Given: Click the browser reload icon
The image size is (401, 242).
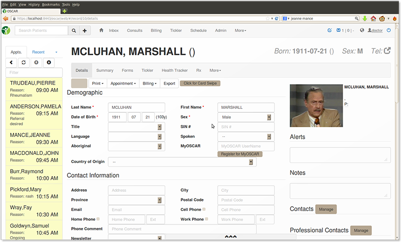Looking at the screenshot, I should (276, 18).
